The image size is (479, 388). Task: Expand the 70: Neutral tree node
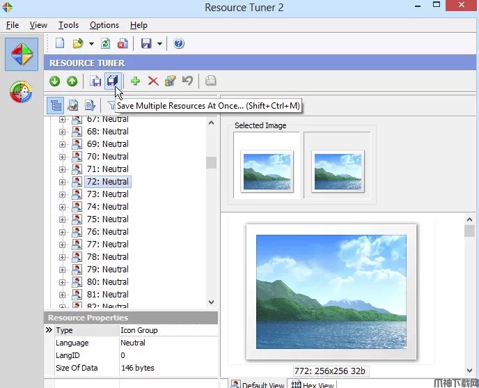point(62,157)
